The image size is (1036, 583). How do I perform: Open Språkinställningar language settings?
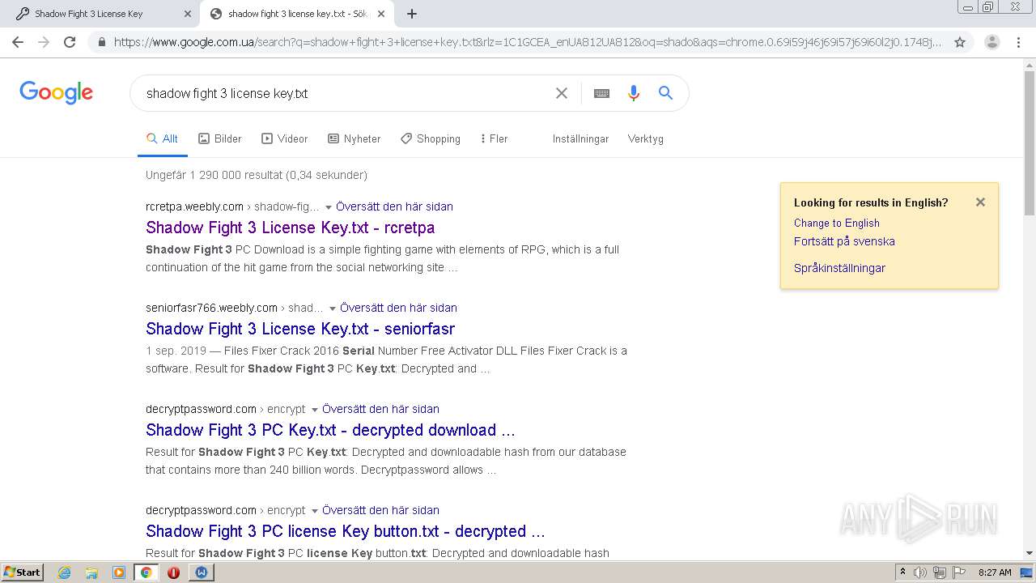[x=839, y=268]
